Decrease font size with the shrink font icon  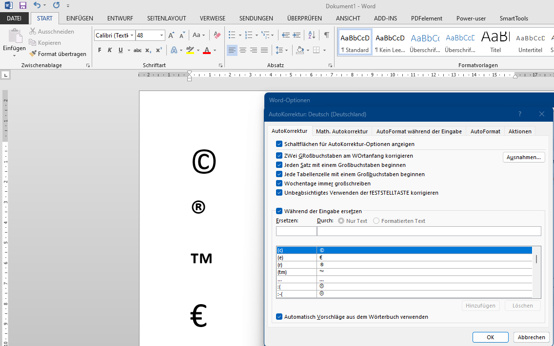tap(182, 35)
